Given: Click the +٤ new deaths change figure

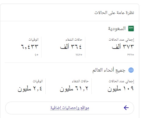Looking at the screenshot, I should pyautogui.click(x=37, y=55).
